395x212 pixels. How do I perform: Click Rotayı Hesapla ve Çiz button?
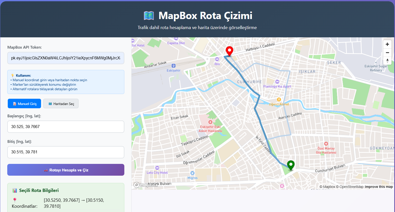click(x=66, y=170)
